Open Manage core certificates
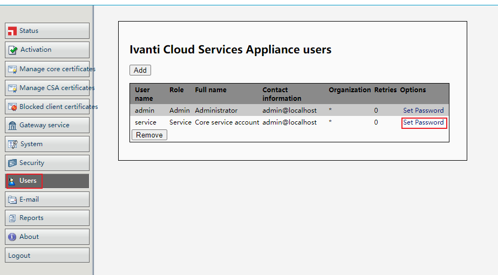Viewport: 498px width, 275px height. coord(47,69)
